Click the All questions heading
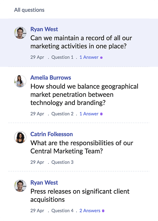Viewport: 158px width, 221px height. [29, 10]
